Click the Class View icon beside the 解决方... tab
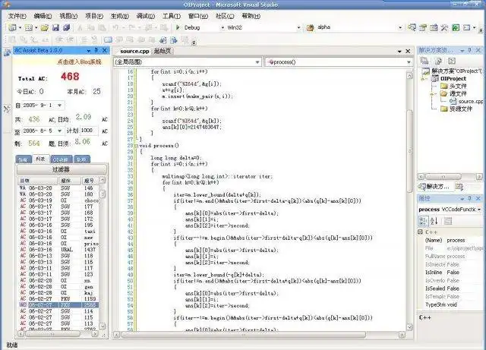Viewport: 486px width, 350px height. 459,187
